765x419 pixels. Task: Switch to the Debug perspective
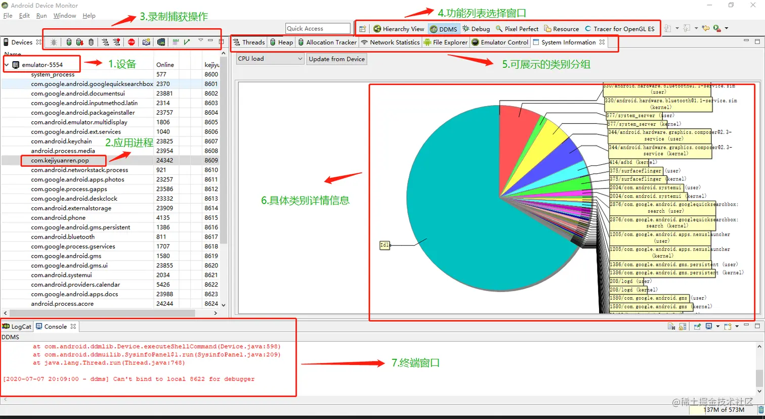coord(476,29)
